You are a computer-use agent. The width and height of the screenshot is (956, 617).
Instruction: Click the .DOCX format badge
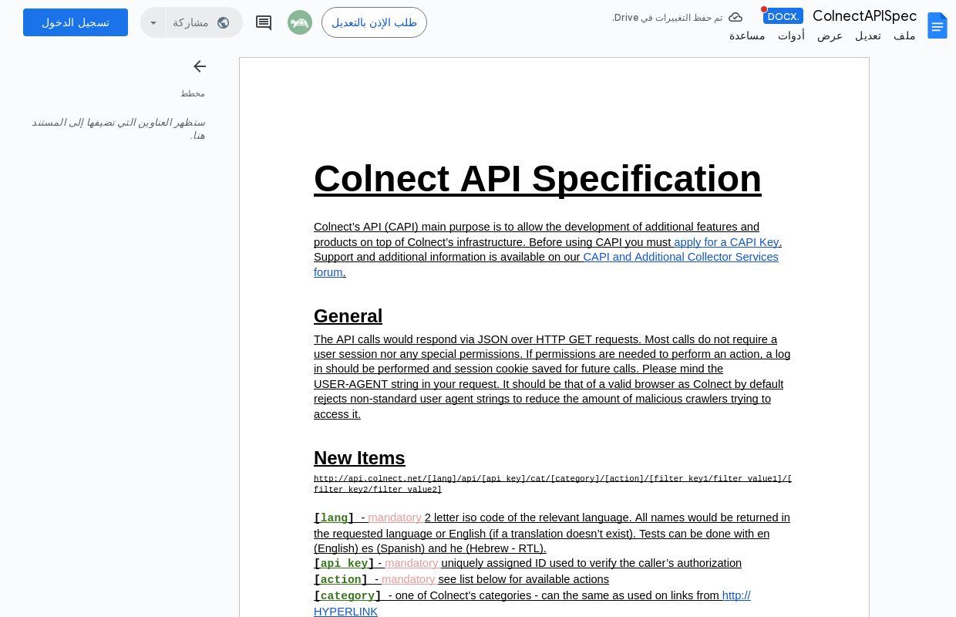783,16
